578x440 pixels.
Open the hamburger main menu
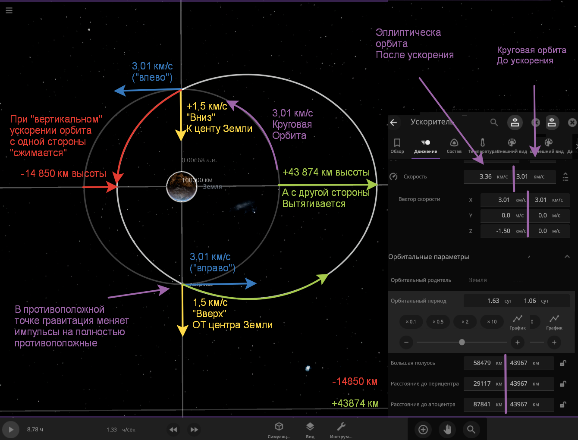pyautogui.click(x=9, y=10)
